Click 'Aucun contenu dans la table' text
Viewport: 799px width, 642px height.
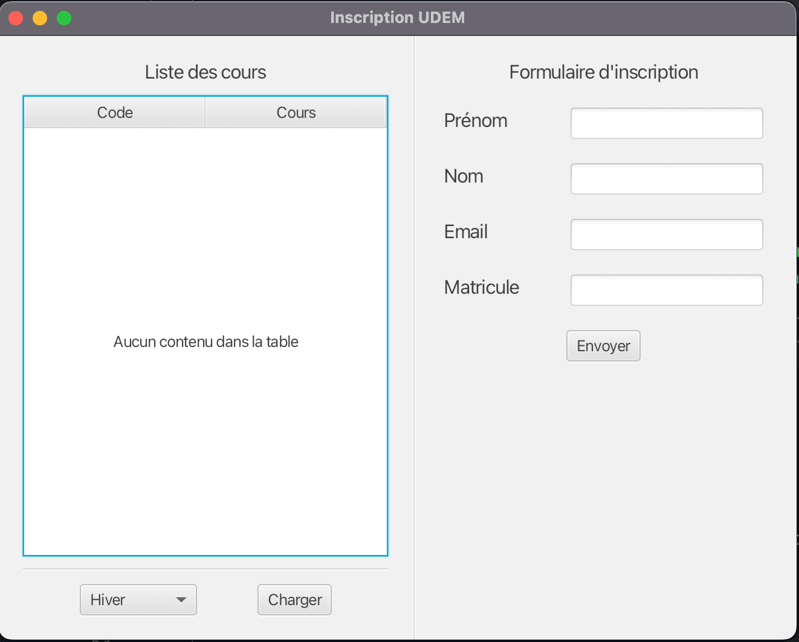[206, 342]
